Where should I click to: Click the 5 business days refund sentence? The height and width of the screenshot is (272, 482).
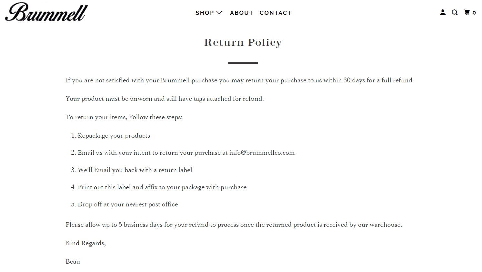pyautogui.click(x=234, y=225)
